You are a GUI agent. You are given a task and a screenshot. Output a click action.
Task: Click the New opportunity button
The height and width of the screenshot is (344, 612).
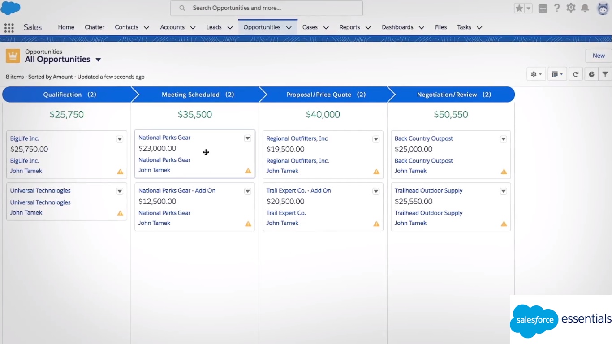pos(599,56)
